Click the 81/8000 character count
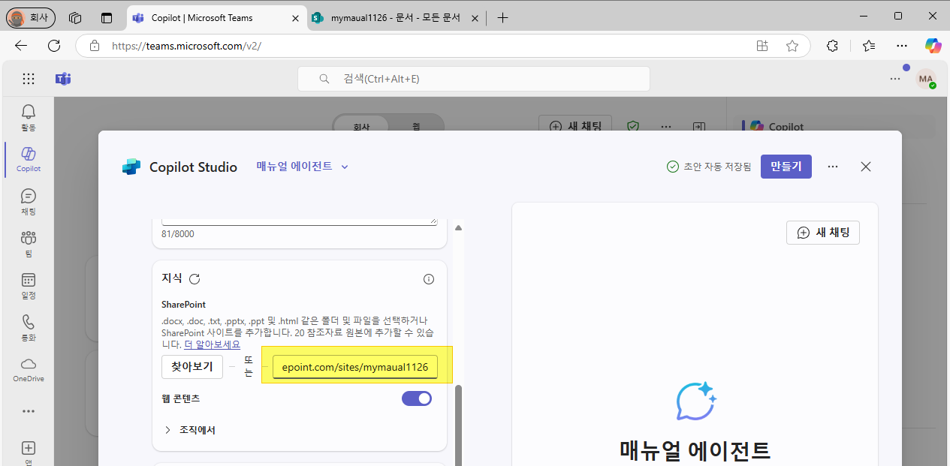The height and width of the screenshot is (466, 950). click(x=178, y=234)
